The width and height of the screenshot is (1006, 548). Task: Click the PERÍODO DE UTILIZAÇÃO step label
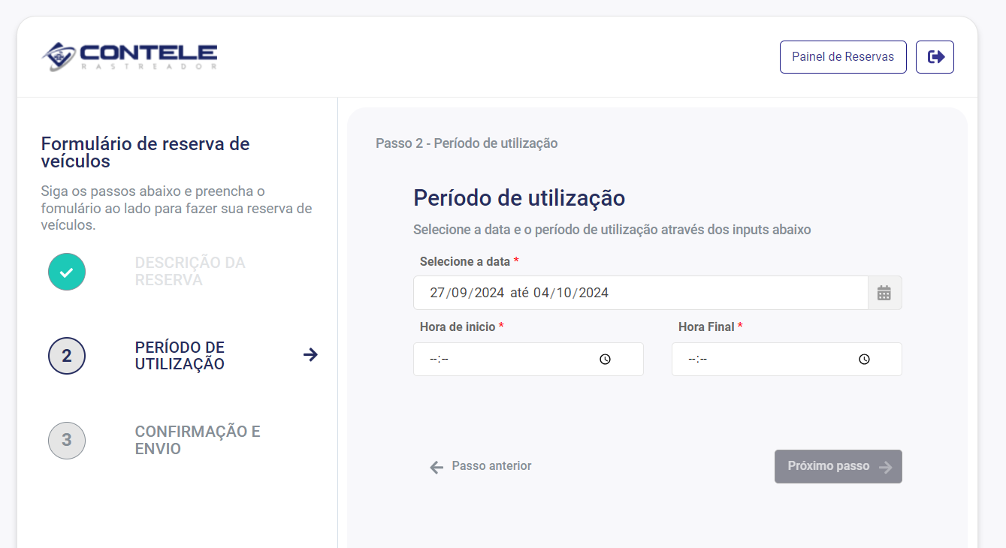pos(180,356)
